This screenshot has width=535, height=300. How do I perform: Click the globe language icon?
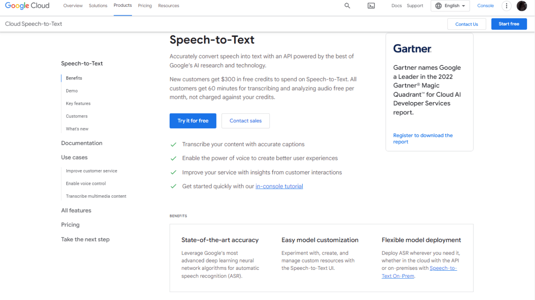tap(438, 6)
